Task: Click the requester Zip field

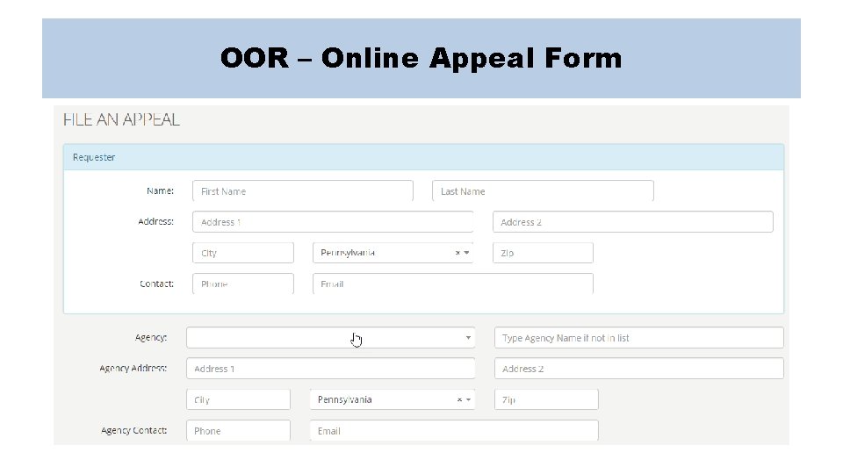Action: 543,253
